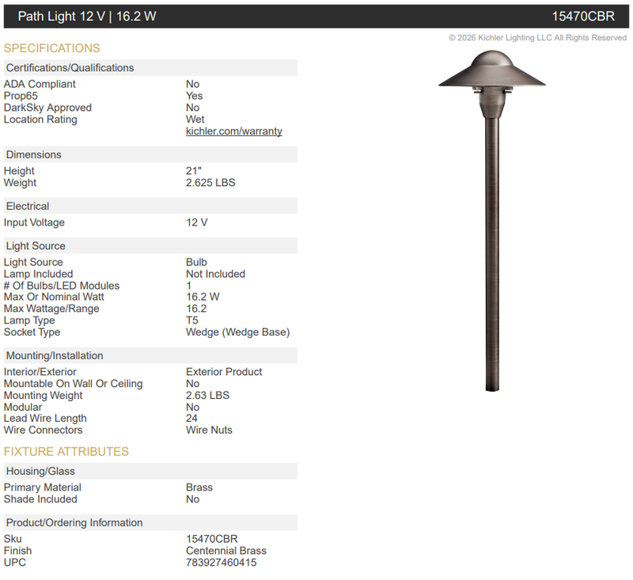The image size is (633, 580).
Task: Select the Socket Type value Wedge (Wedge Base)
Action: pos(238,332)
